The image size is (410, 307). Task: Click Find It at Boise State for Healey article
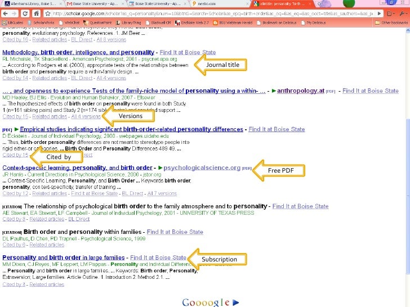[x=371, y=91]
